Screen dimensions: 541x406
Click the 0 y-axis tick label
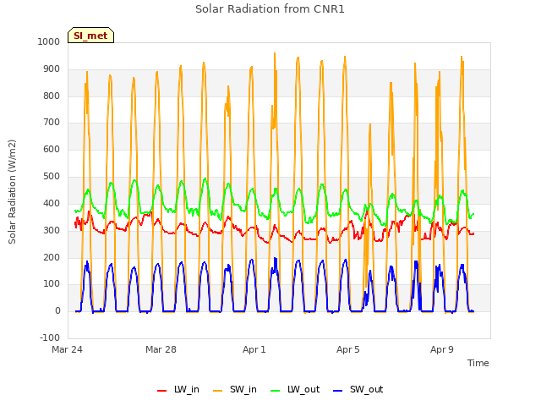pyautogui.click(x=57, y=311)
